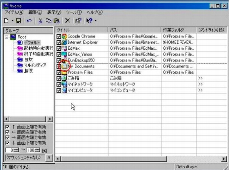Image resolution: width=229 pixels, height=170 pixels.
Task: Open the New item dropdown arrow
Action: click(13, 21)
